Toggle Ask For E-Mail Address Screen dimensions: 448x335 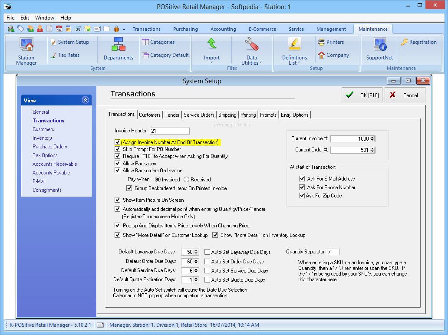(x=302, y=178)
